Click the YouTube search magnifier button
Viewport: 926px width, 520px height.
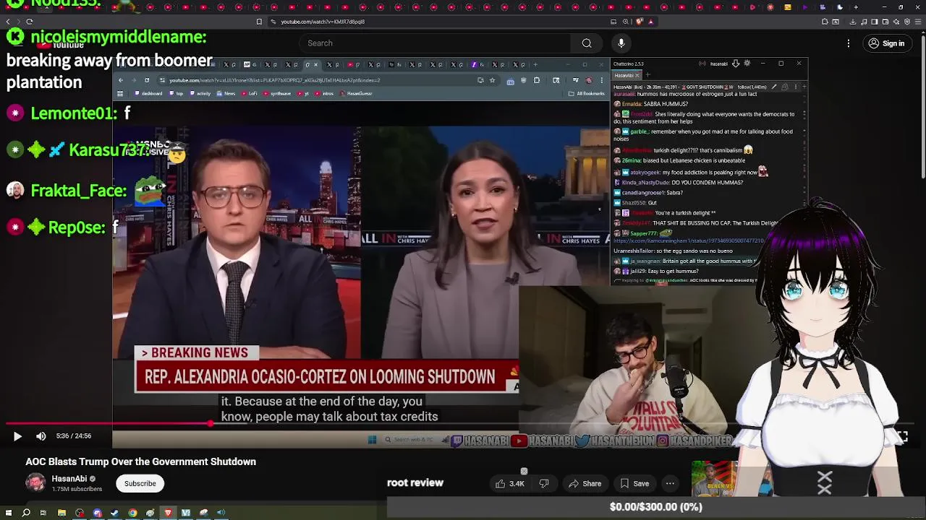coord(587,43)
